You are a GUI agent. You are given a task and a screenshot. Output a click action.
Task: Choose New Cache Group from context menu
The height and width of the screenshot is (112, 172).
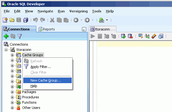[48, 80]
